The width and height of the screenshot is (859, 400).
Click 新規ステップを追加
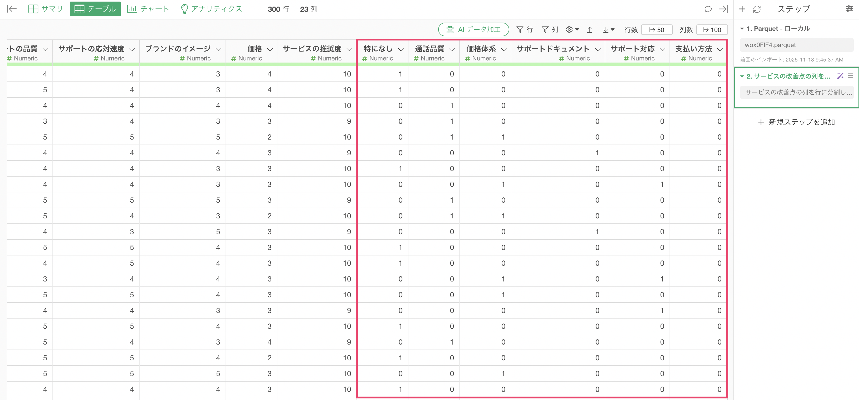pos(796,122)
